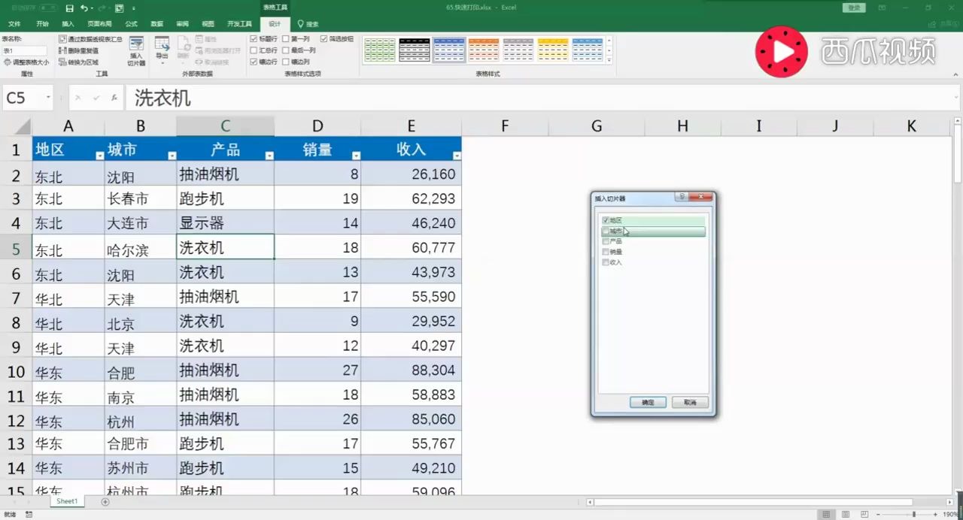Pick the orange table style swatch

[x=483, y=50]
